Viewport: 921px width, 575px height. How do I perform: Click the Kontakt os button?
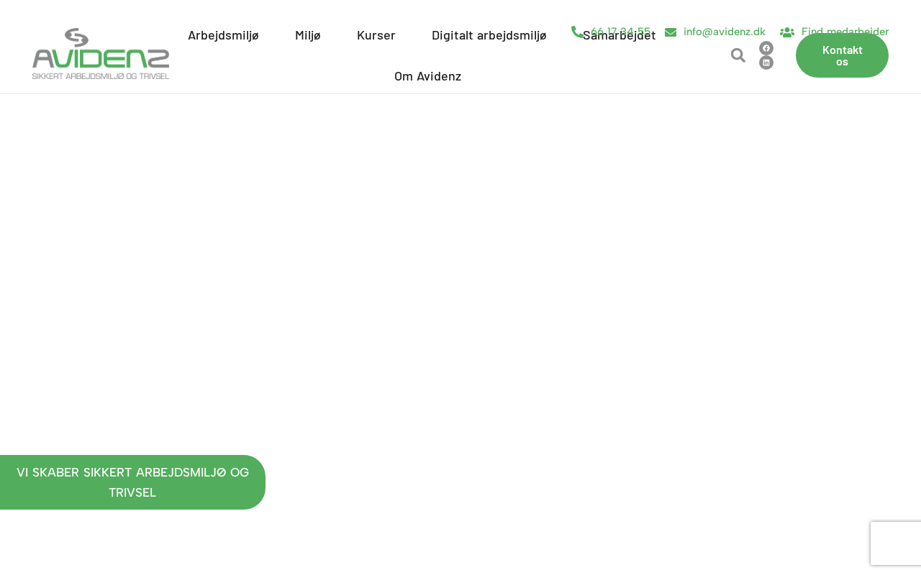842,55
